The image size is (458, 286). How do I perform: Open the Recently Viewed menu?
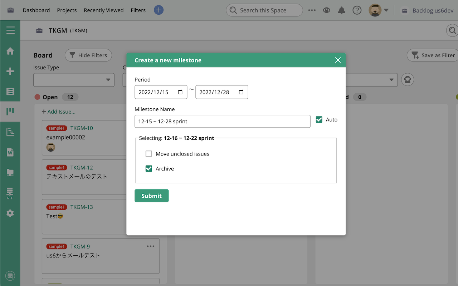click(x=103, y=10)
